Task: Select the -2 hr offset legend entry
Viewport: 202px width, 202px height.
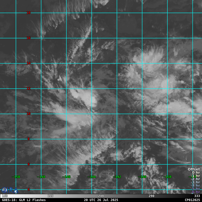Action: (195, 179)
